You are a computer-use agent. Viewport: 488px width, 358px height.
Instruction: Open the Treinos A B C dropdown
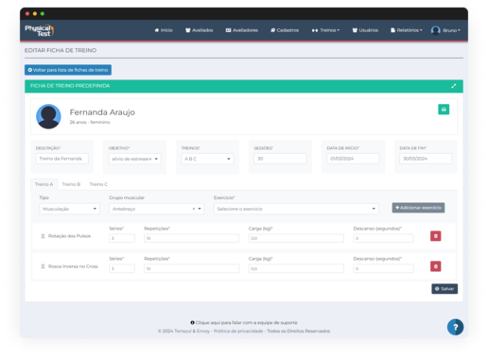207,159
